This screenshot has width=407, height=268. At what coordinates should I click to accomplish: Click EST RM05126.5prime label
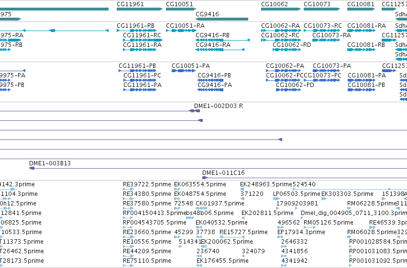coord(329,223)
